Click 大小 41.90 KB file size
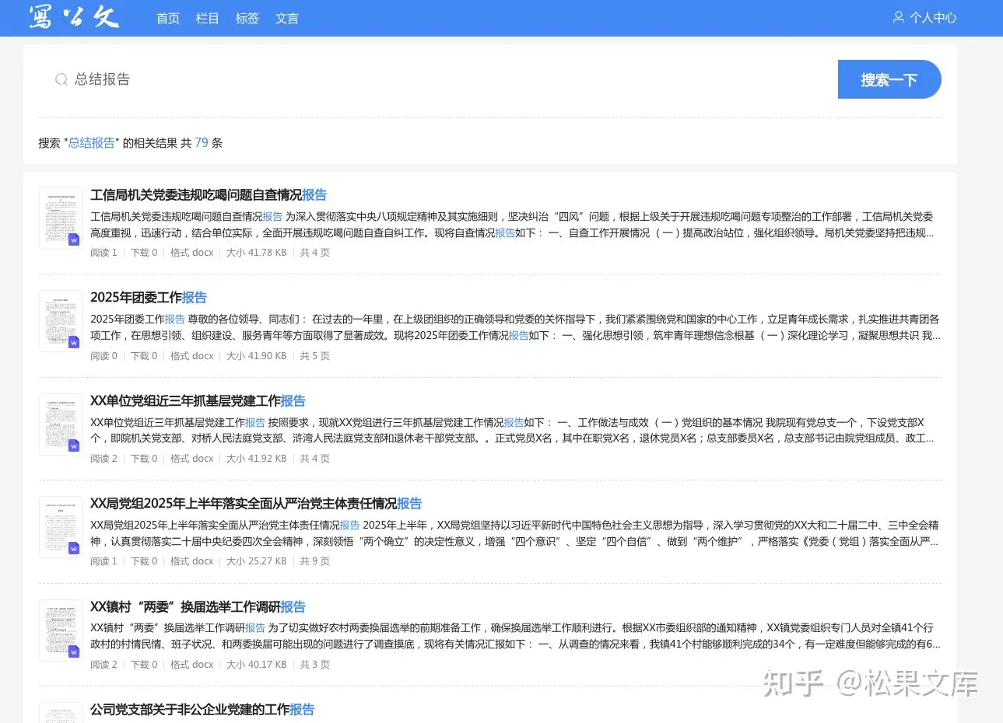The image size is (1003, 723). pyautogui.click(x=257, y=356)
